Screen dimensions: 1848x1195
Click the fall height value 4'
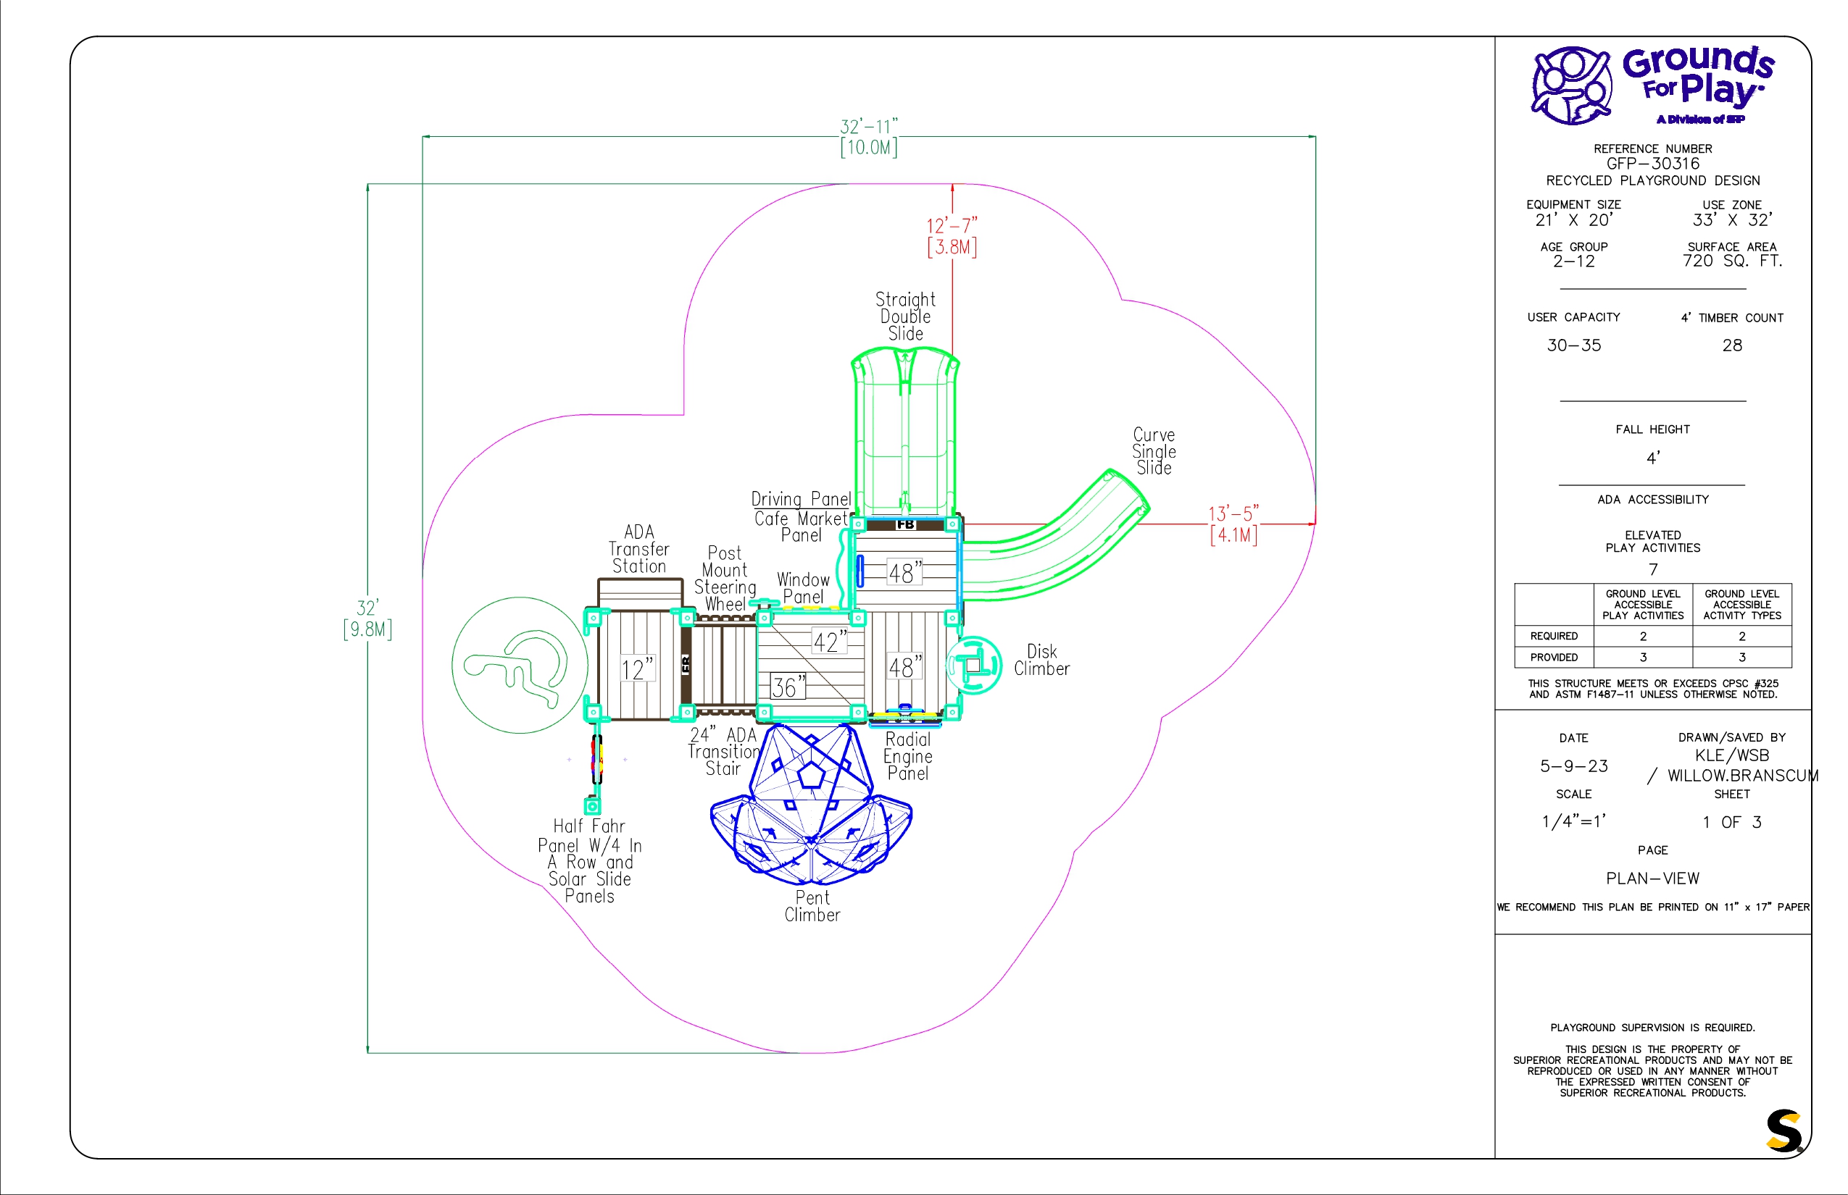(1653, 458)
